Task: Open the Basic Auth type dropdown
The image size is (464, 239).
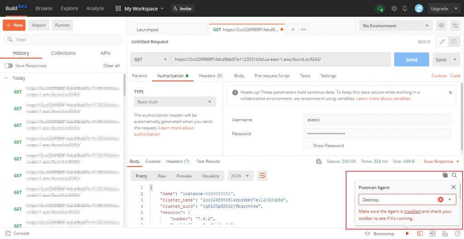Action: click(175, 102)
